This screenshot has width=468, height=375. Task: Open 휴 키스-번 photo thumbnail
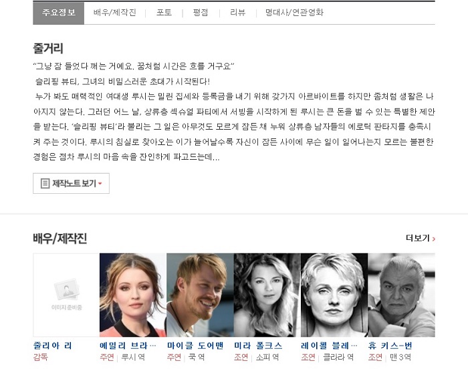(401, 295)
